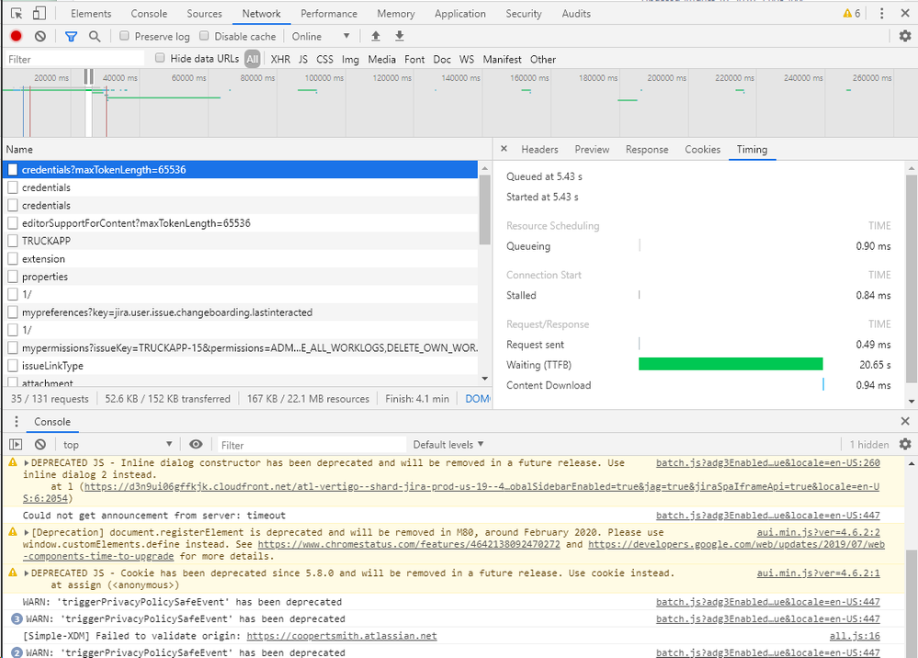Click the grouped message count badge 3

point(17,618)
